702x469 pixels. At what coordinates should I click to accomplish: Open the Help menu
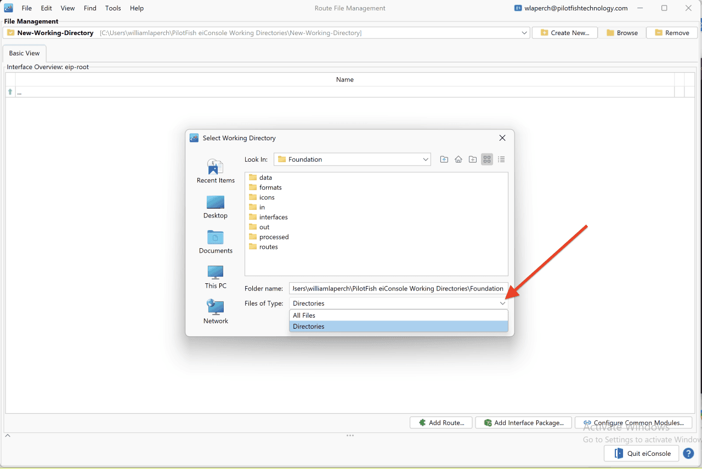137,8
